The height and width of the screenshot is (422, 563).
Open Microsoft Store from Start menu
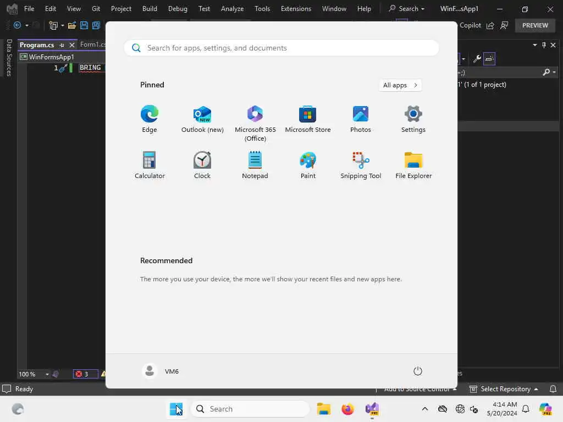click(x=308, y=119)
